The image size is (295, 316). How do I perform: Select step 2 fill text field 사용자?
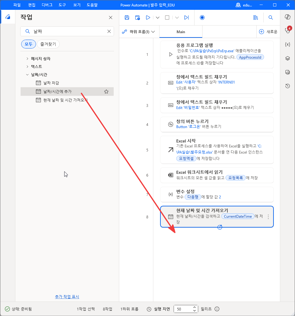coord(217,83)
